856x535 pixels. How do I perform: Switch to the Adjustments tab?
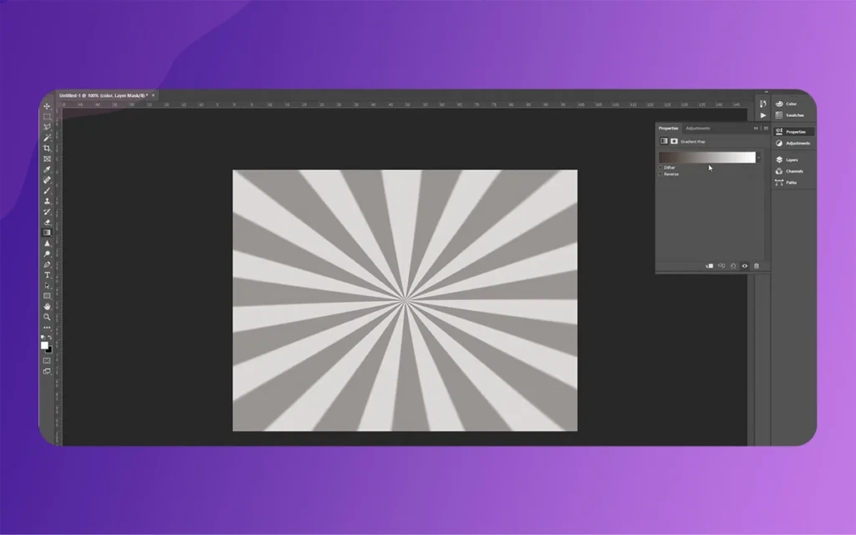[x=697, y=128]
